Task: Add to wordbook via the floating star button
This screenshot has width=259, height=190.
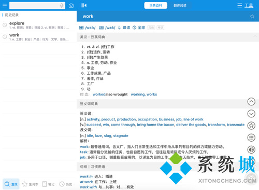Action: [251, 126]
